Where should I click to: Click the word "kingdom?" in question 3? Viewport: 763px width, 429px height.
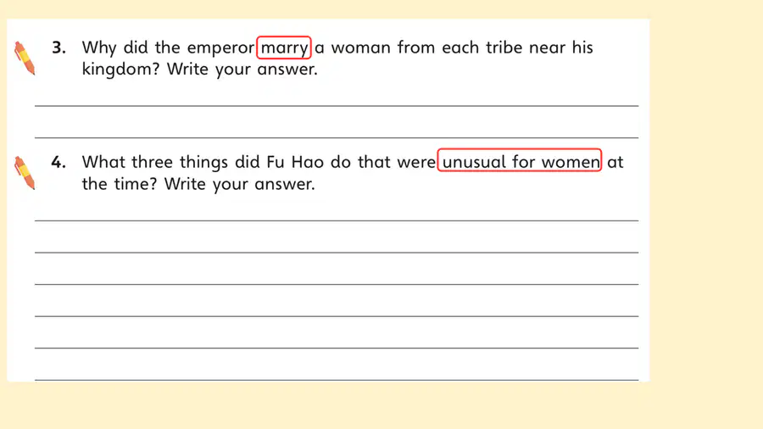120,70
